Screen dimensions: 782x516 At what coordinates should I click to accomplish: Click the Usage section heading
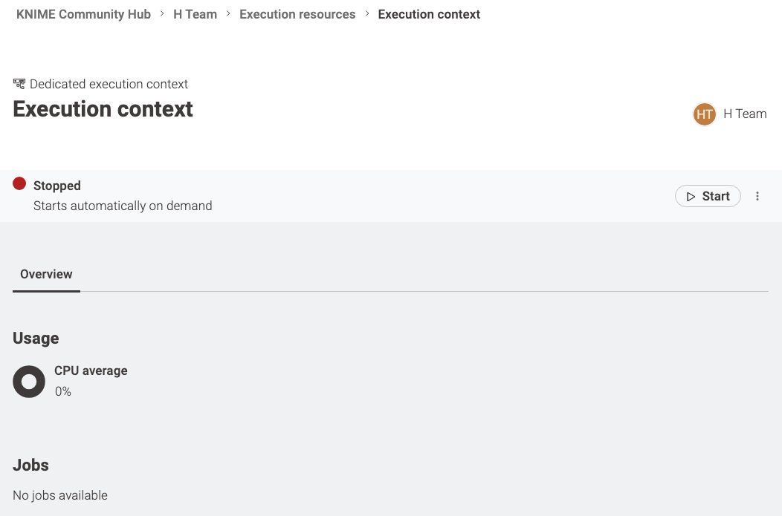pos(36,339)
